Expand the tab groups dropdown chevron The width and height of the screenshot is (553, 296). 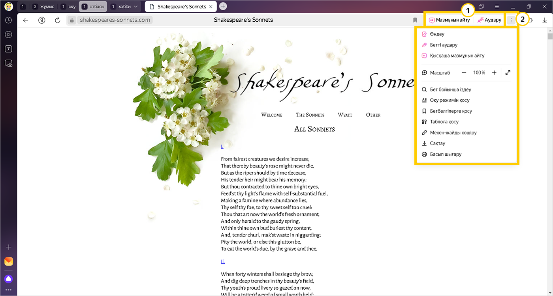(136, 7)
